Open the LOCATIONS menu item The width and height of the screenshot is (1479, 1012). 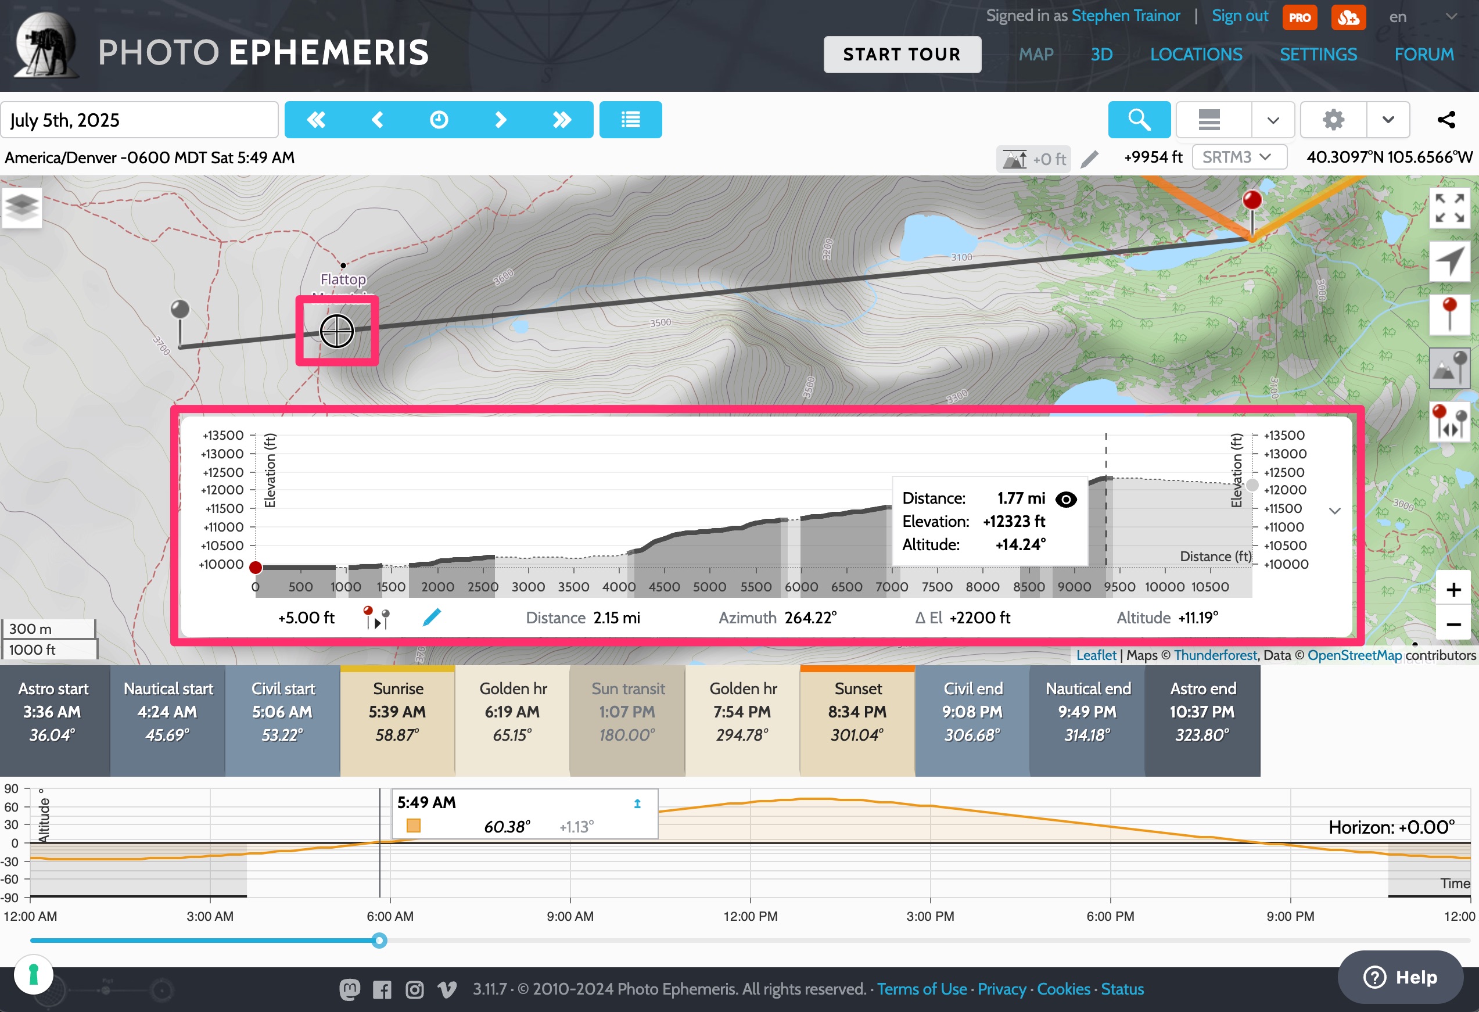coord(1196,55)
